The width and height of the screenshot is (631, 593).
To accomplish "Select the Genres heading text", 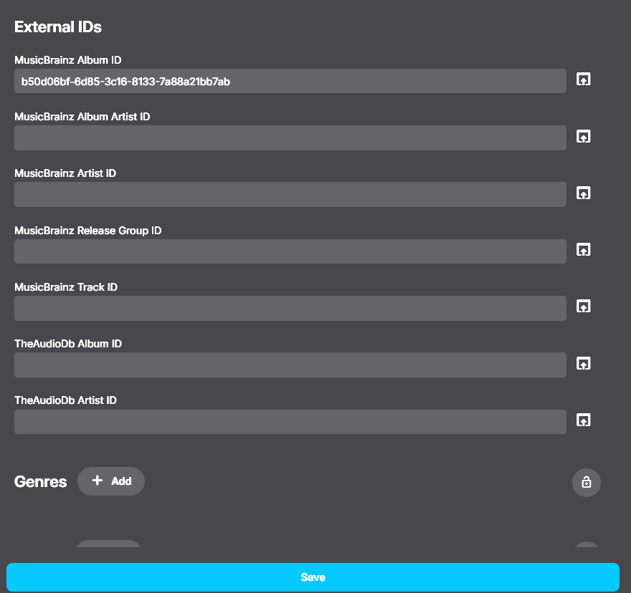I will coord(40,482).
